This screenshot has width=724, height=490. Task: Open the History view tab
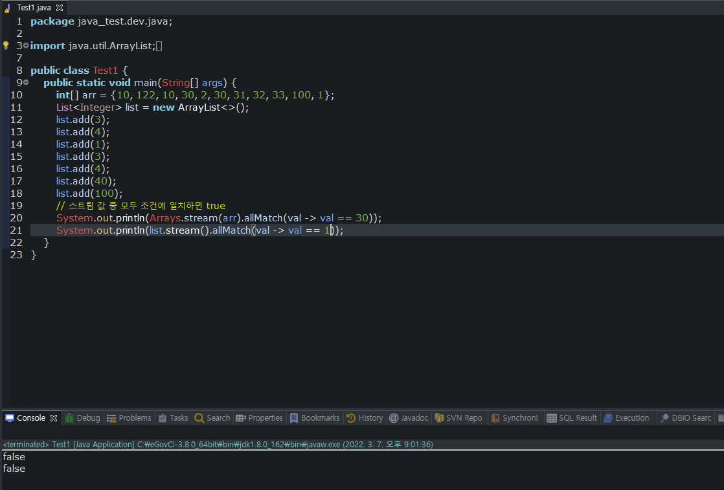tap(365, 418)
